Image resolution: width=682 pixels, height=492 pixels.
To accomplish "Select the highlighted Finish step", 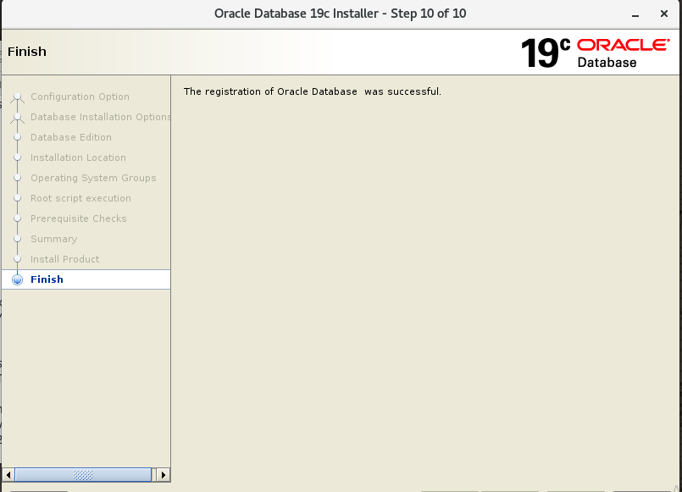I will (x=86, y=279).
